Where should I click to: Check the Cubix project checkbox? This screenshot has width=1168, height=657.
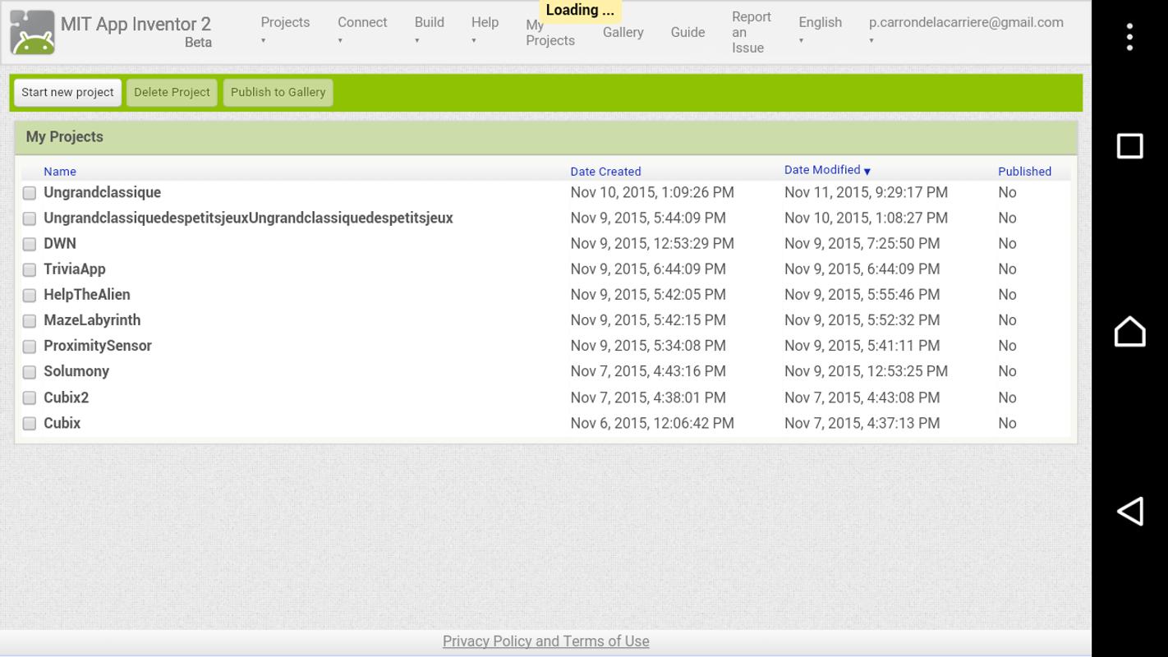[30, 424]
